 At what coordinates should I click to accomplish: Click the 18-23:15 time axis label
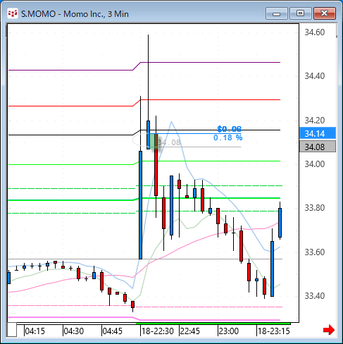(x=274, y=331)
